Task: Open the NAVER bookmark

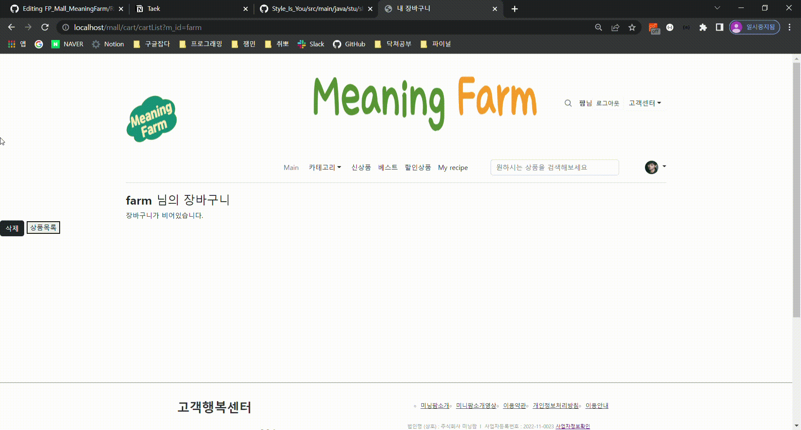Action: click(67, 44)
